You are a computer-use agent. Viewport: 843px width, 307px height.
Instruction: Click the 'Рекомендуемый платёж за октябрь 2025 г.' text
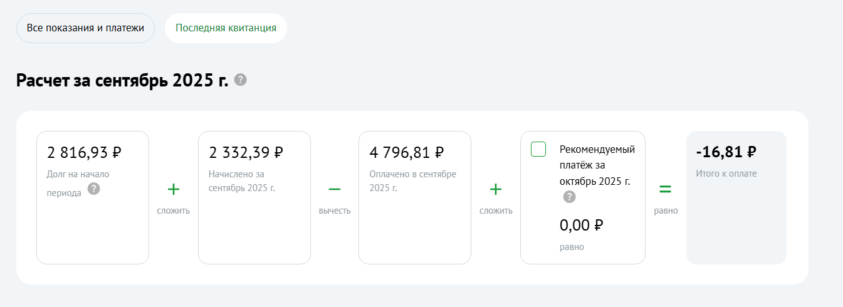tap(597, 165)
